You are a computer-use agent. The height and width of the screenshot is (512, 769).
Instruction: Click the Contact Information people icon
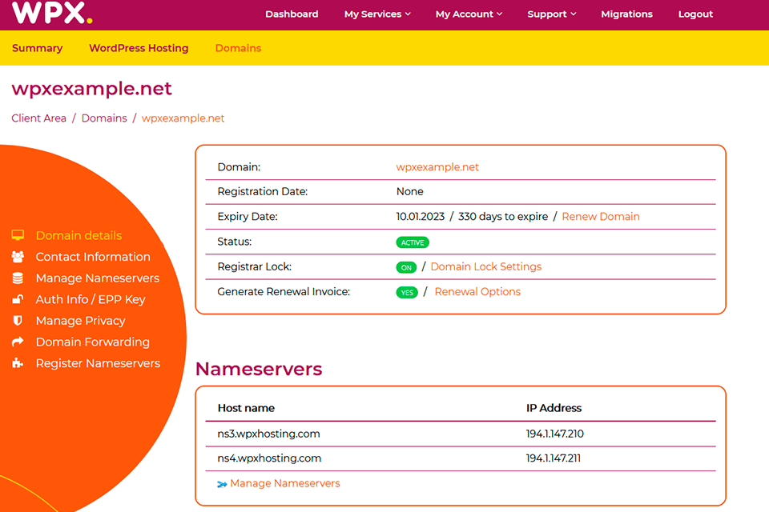pos(18,257)
